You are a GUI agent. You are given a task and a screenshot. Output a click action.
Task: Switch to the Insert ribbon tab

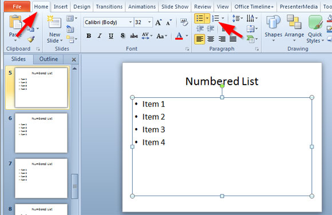(61, 7)
